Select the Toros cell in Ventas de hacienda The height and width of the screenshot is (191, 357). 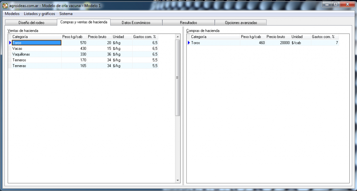click(36, 43)
